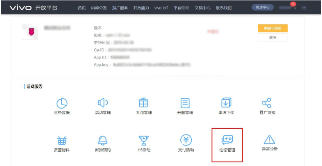322x166 pixels.
Task: Open the 异常分析 warning triangle icon
Action: coord(270,139)
